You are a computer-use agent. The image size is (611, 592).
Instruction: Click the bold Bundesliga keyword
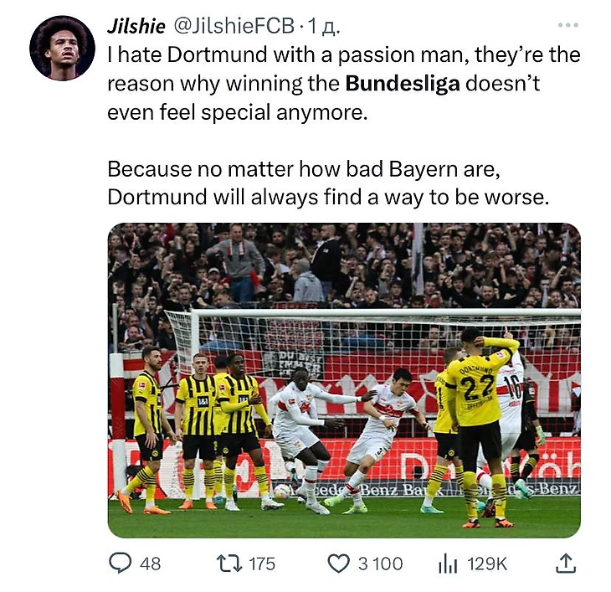[403, 84]
